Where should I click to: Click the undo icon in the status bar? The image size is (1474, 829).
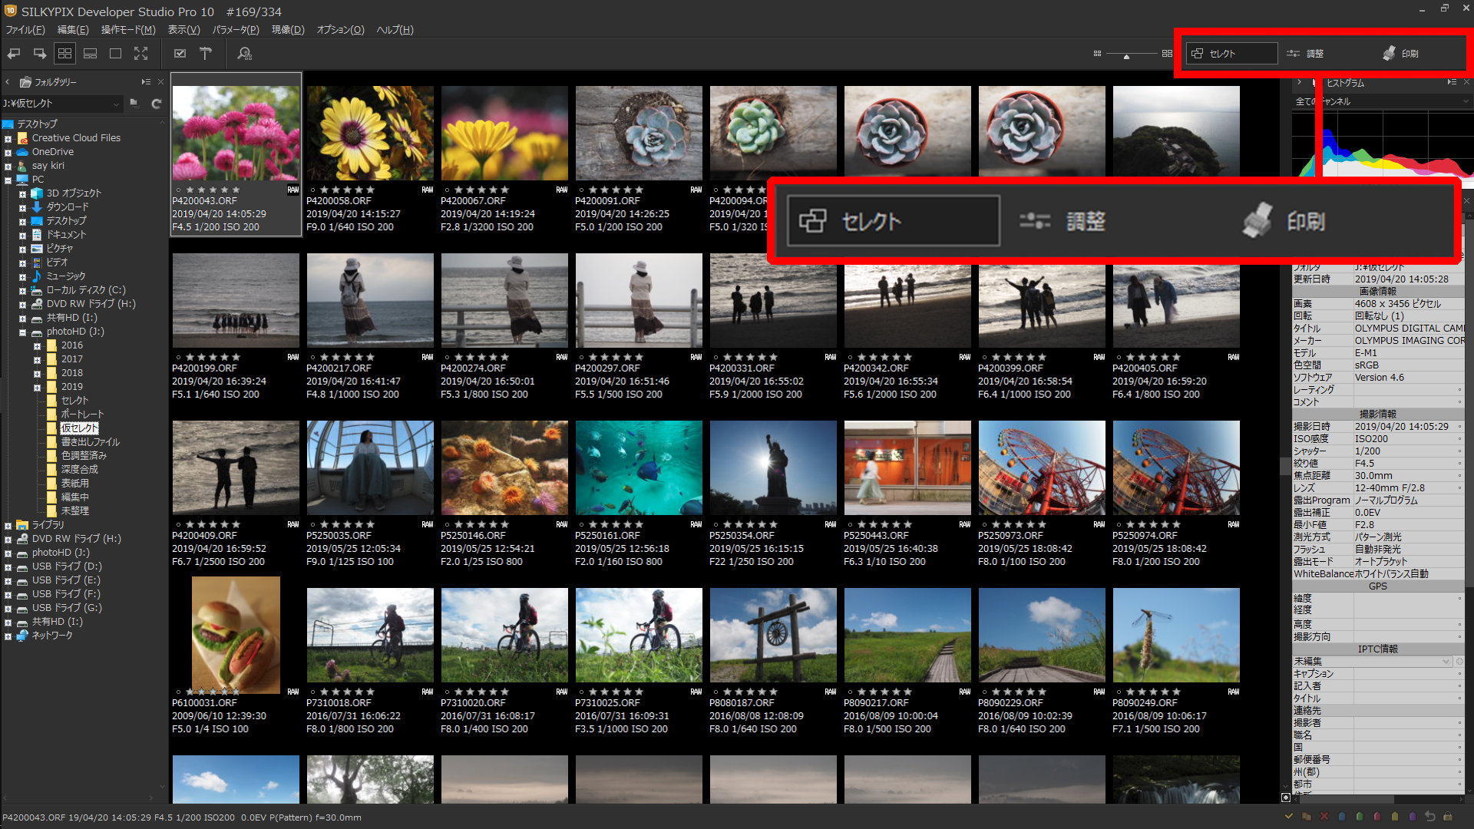1430,817
